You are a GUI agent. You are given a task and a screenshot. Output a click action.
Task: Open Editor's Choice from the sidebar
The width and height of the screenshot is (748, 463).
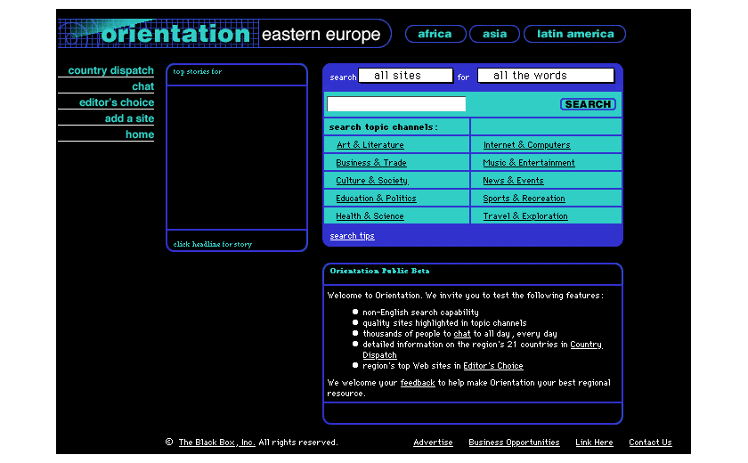point(116,102)
